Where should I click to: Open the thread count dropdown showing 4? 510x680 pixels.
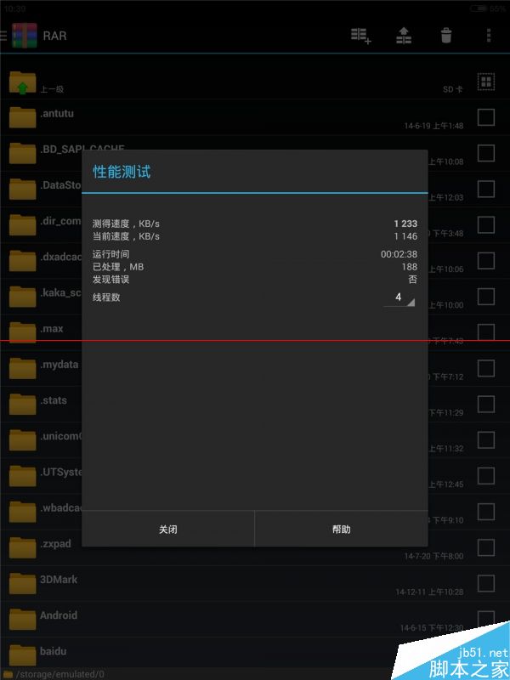(x=399, y=298)
